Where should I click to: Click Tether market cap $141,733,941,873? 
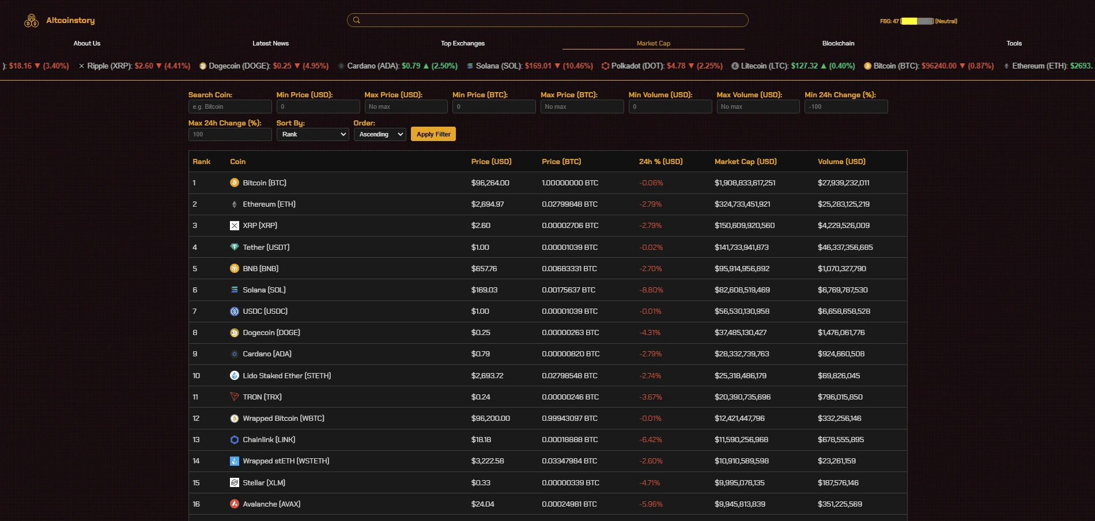coord(742,247)
